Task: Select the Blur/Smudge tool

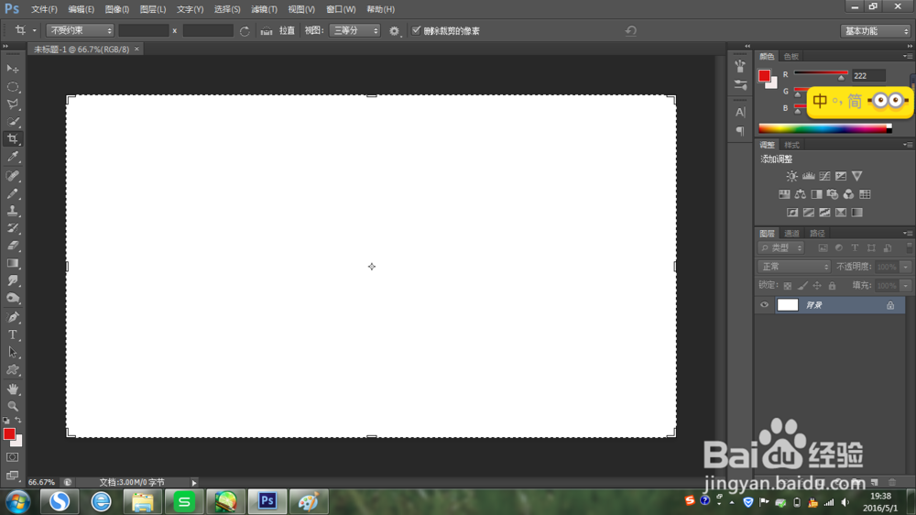Action: click(x=12, y=280)
